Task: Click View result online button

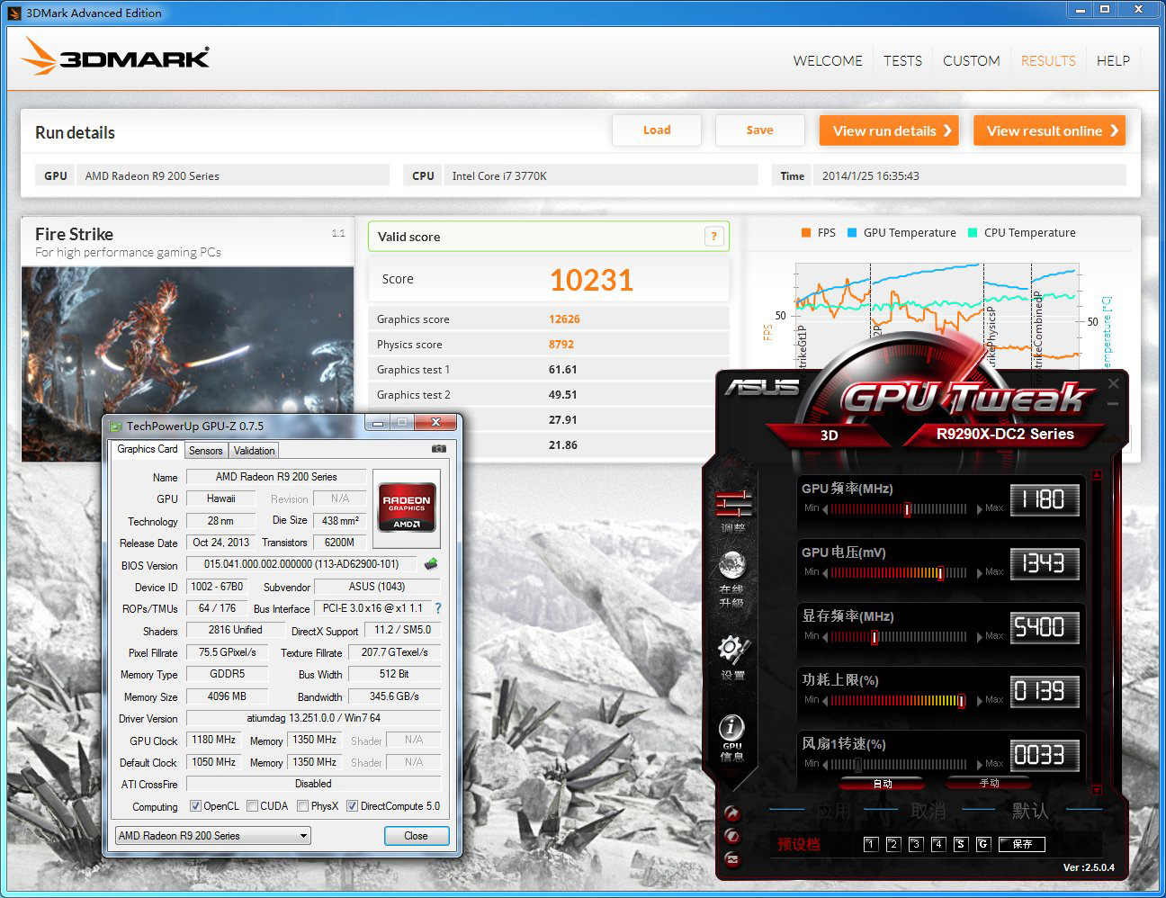Action: coord(1049,130)
